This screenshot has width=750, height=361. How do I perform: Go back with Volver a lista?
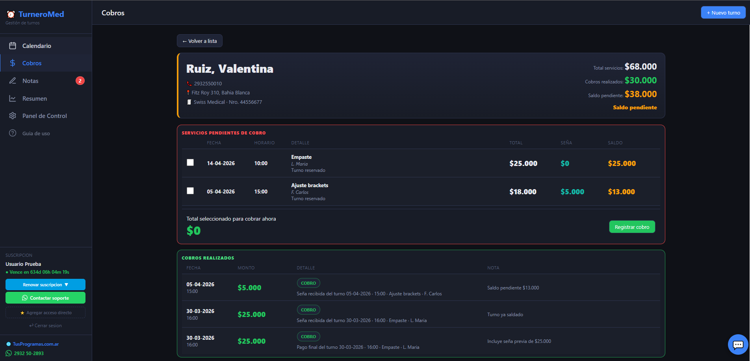pyautogui.click(x=199, y=41)
